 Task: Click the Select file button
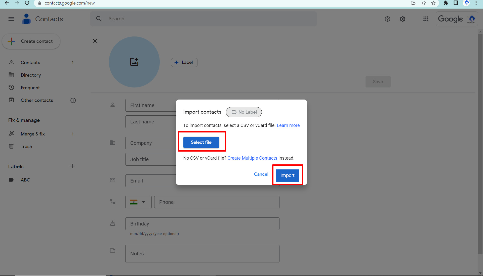tap(201, 142)
